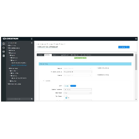Select the MERCURY device in the tree
Viewport: 139px width, 139px height.
19,65
